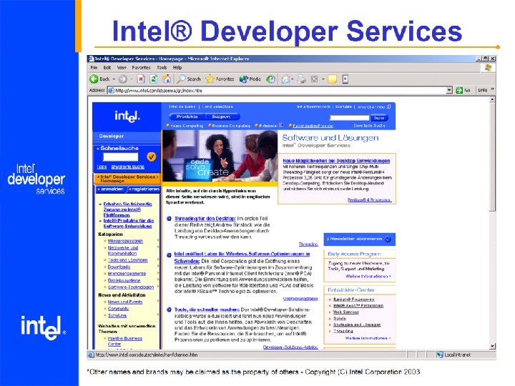Click the Intel Developer Services Homepage orange item
The width and height of the screenshot is (515, 386).
[127, 179]
